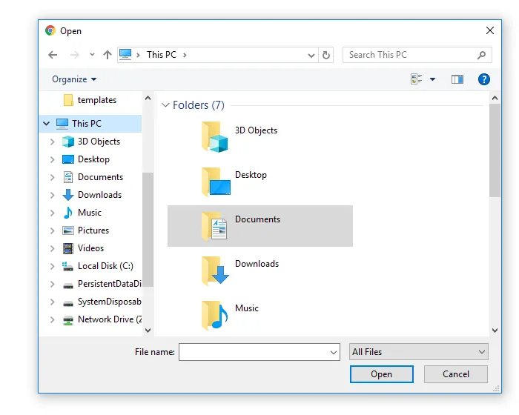519x415 pixels.
Task: Go forward with the right arrow
Action: (x=75, y=55)
